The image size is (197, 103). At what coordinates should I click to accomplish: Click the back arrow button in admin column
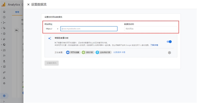(17, 30)
